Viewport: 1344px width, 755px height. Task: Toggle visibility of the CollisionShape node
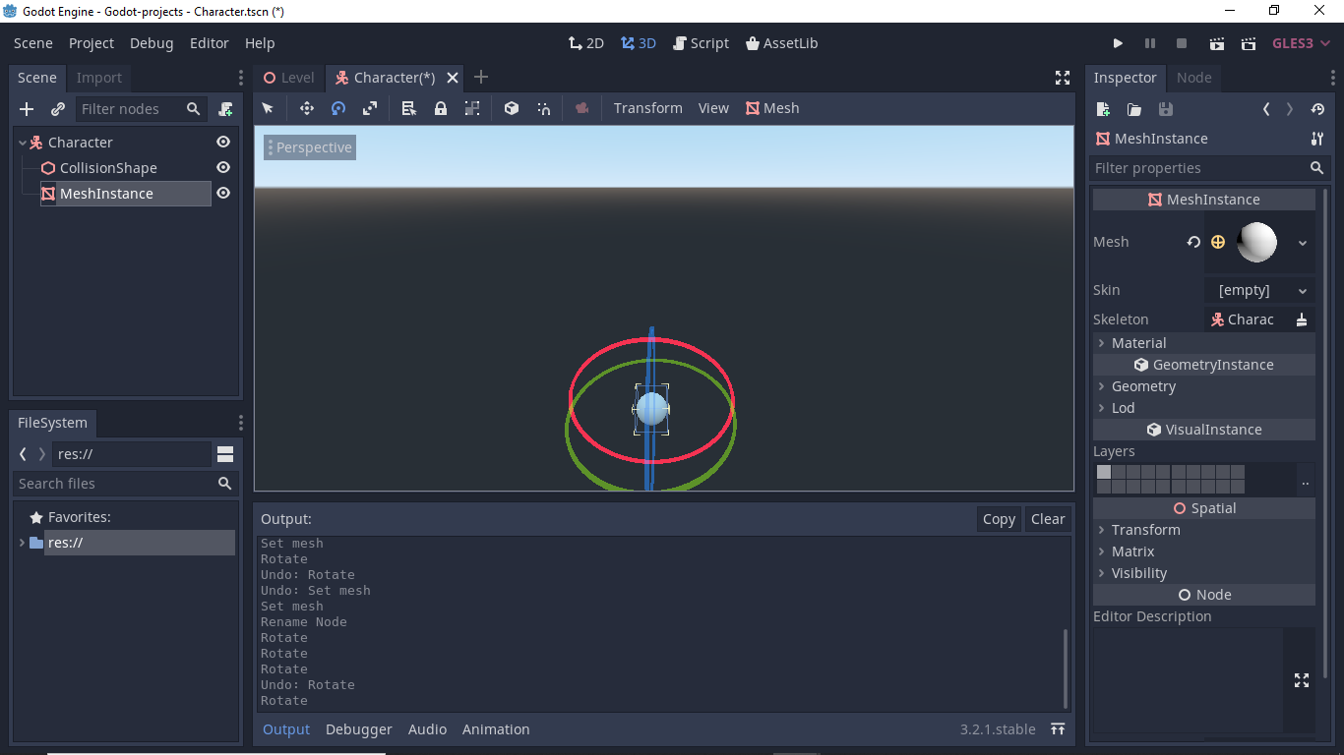click(x=223, y=167)
